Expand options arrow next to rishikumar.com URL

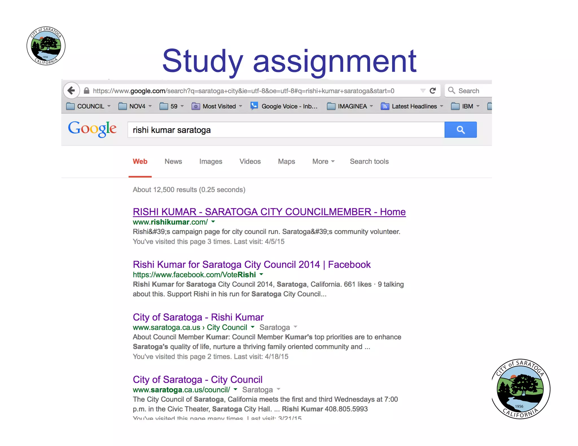click(213, 222)
